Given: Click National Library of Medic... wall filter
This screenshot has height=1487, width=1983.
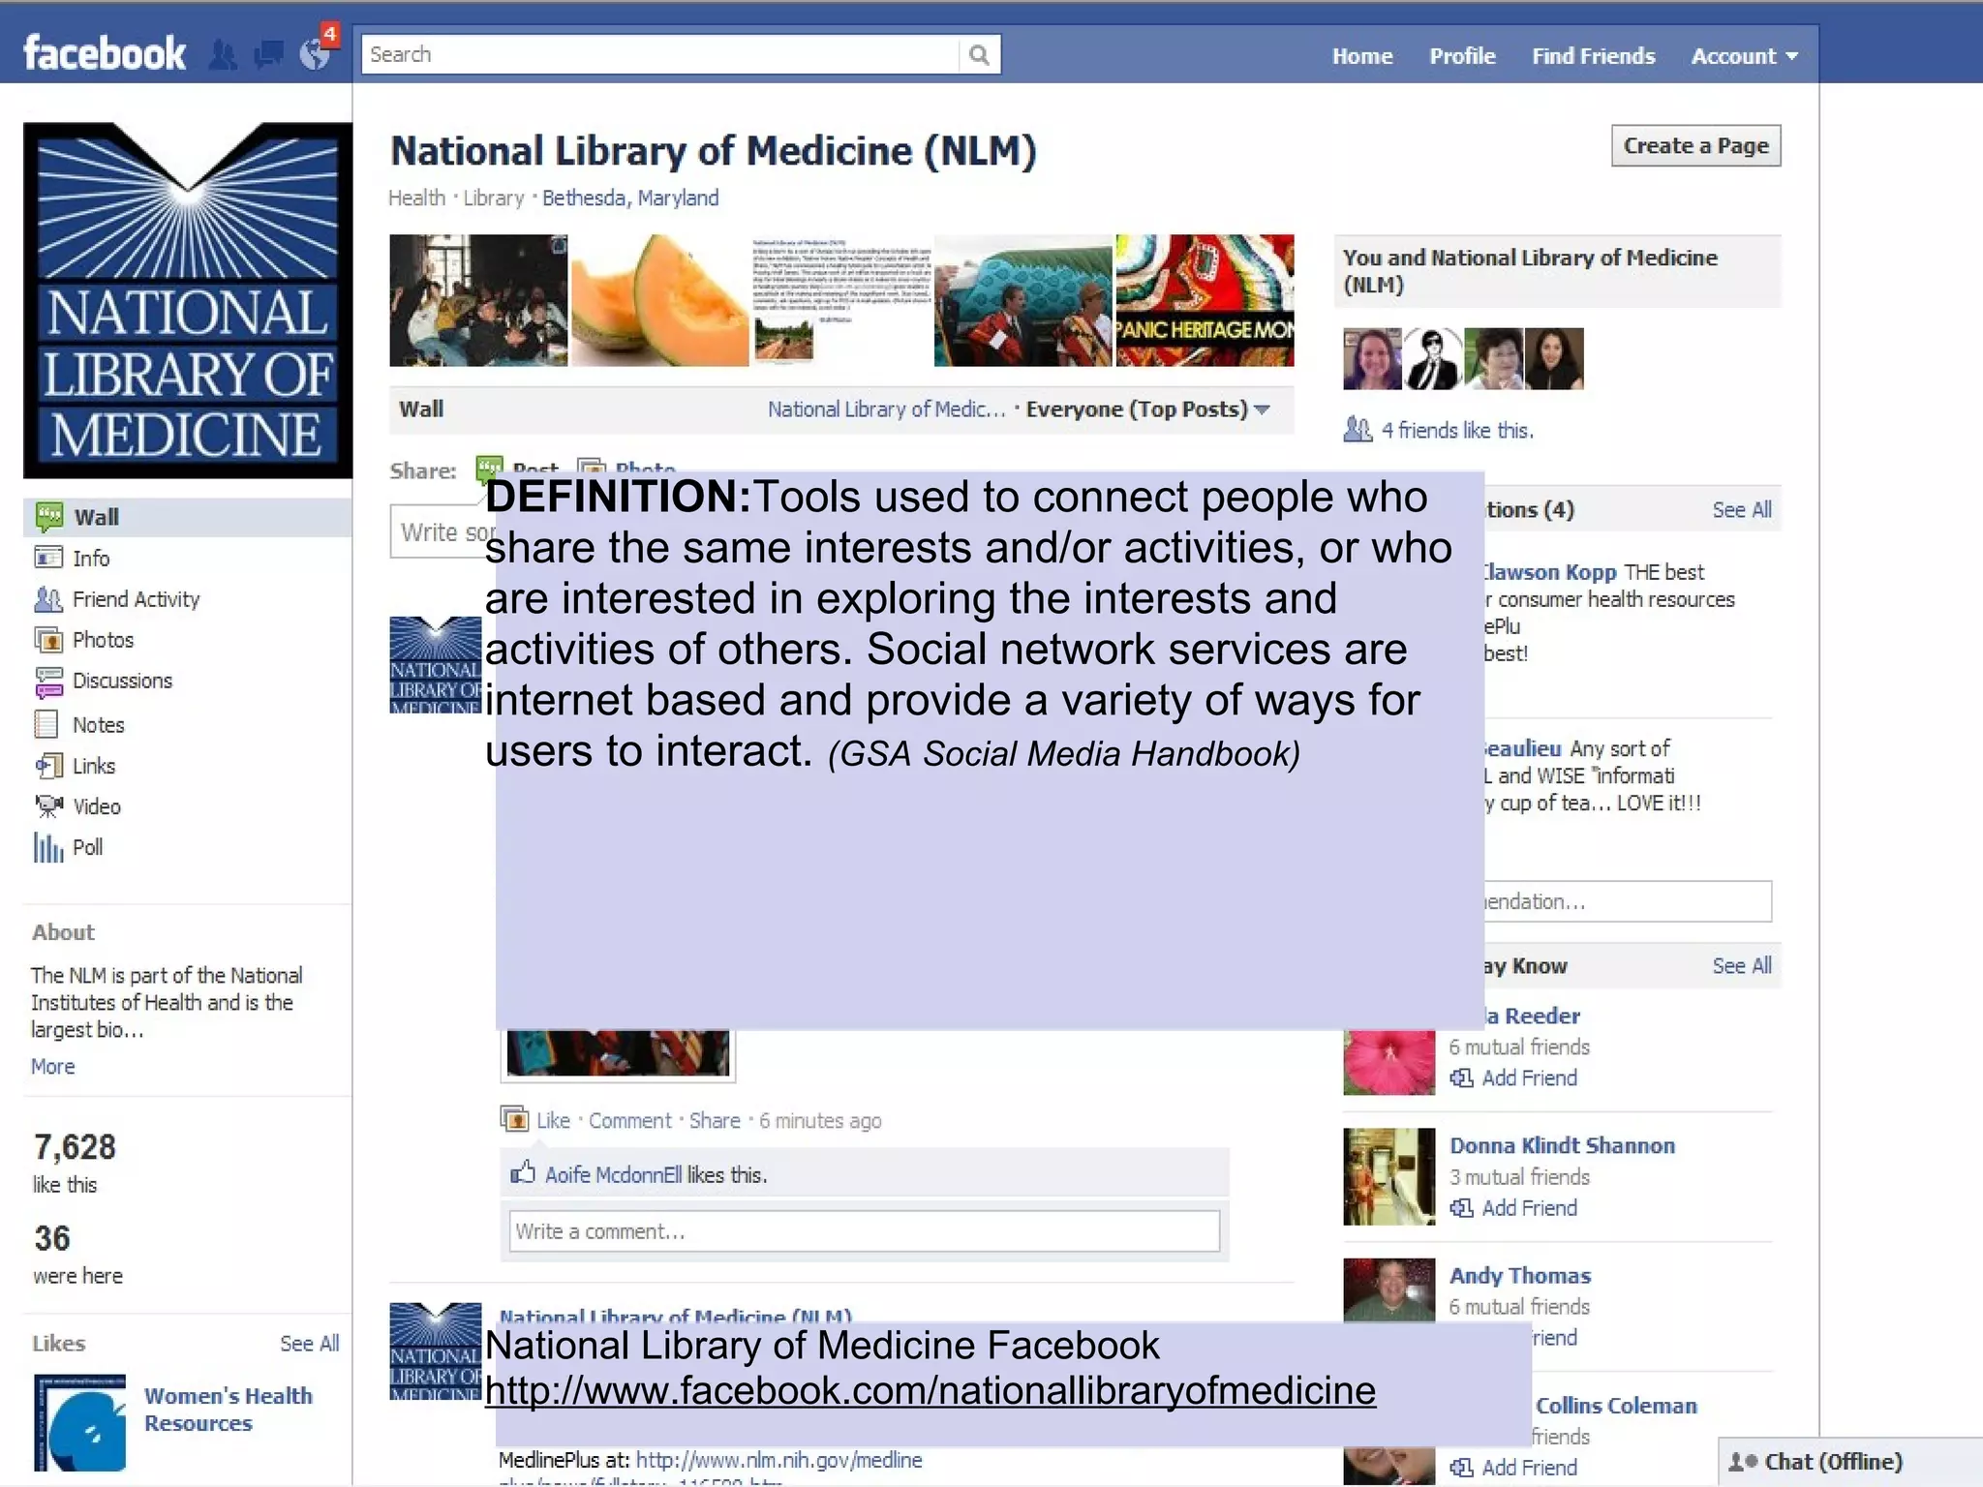Looking at the screenshot, I should (886, 410).
